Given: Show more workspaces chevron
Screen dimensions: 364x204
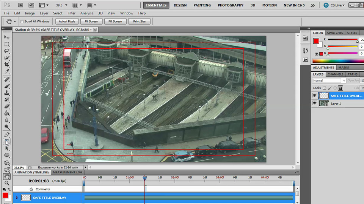Looking at the screenshot, I should (313, 5).
